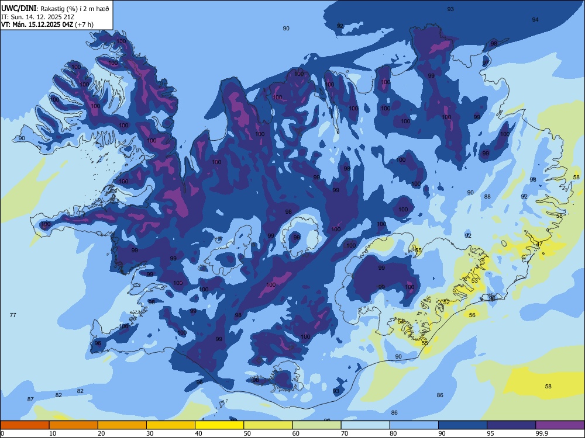
Task: Click the indigo 95–99.9 legend swatch
Action: (x=511, y=425)
